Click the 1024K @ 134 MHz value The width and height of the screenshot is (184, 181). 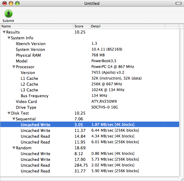pyautogui.click(x=108, y=90)
